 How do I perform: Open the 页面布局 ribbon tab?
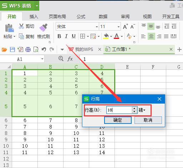[57, 16]
